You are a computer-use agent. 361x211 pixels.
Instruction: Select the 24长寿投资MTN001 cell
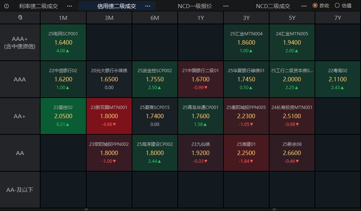(x=292, y=116)
